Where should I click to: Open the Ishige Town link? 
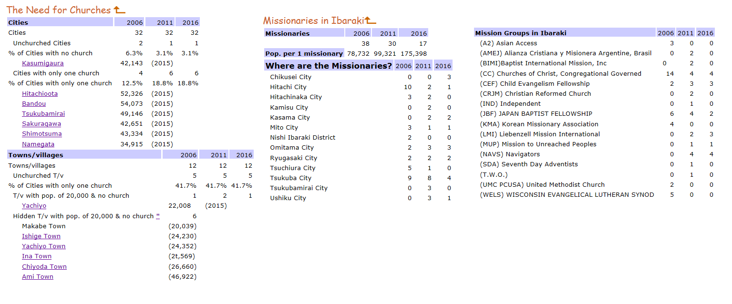[x=41, y=236]
